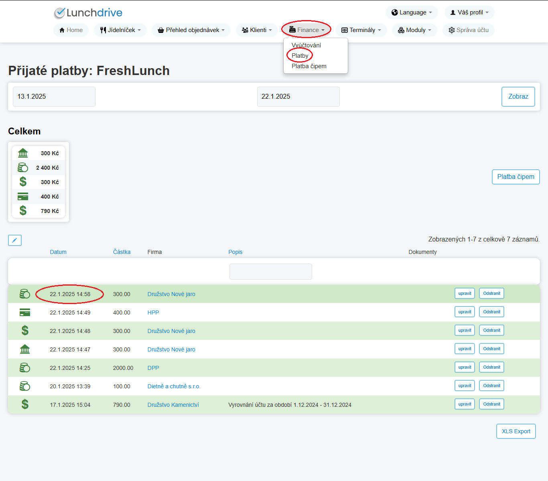Screen dimensions: 548x481
Task: Edit the Dietně a chutně payment
Action: click(465, 386)
